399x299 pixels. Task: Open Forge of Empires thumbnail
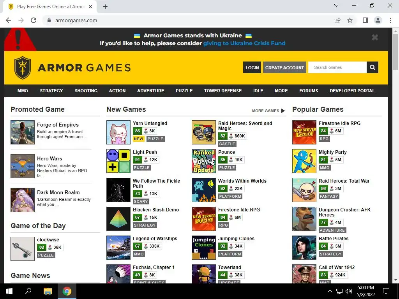[x=22, y=132]
